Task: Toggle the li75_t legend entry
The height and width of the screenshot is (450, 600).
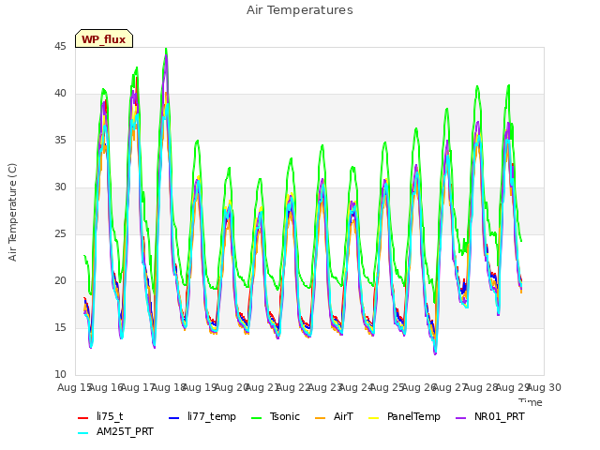Action: pos(100,416)
